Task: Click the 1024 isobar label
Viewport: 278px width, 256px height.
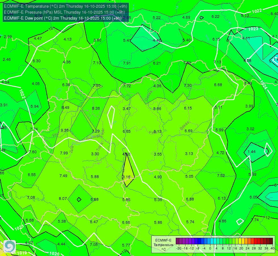Action: tap(264, 85)
